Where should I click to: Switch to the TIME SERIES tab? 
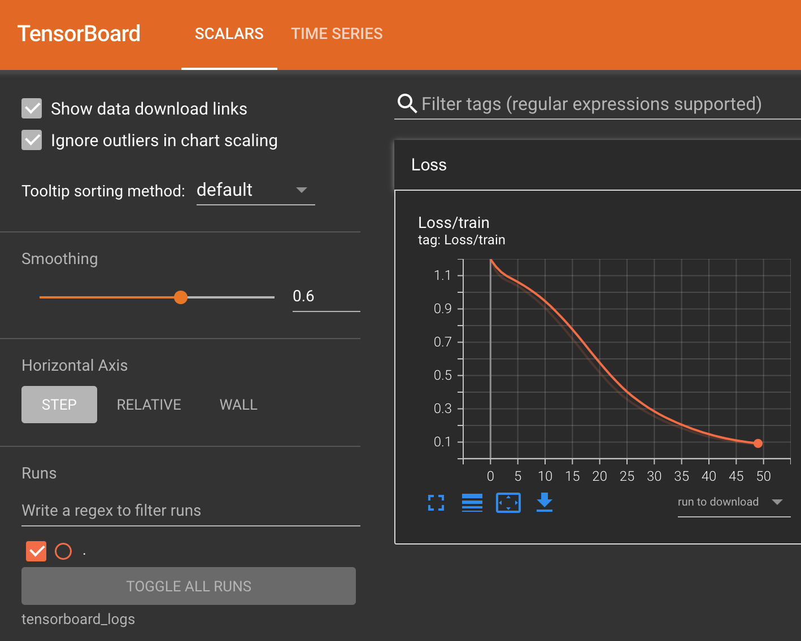pos(337,34)
